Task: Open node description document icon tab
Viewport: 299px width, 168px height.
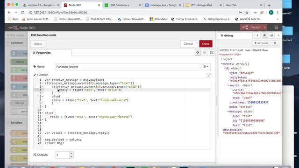Action: click(x=205, y=53)
